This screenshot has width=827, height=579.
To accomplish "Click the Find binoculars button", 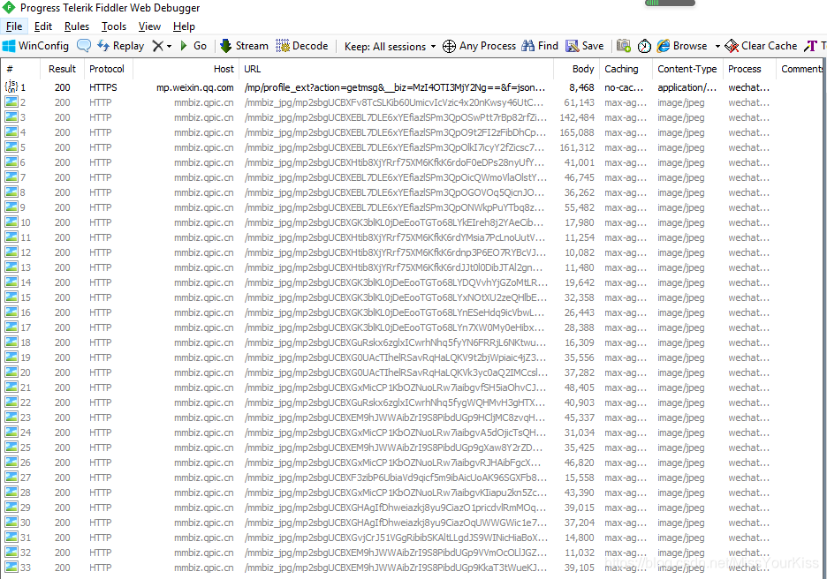I will click(x=540, y=46).
